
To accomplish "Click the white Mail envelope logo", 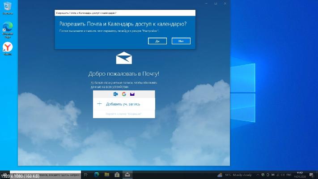I will tap(124, 59).
